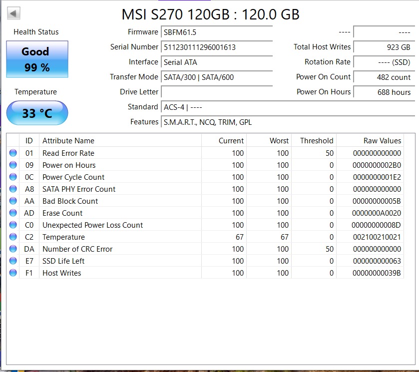Click the status orb for Number of CRC Error
This screenshot has width=419, height=372.
(13, 249)
